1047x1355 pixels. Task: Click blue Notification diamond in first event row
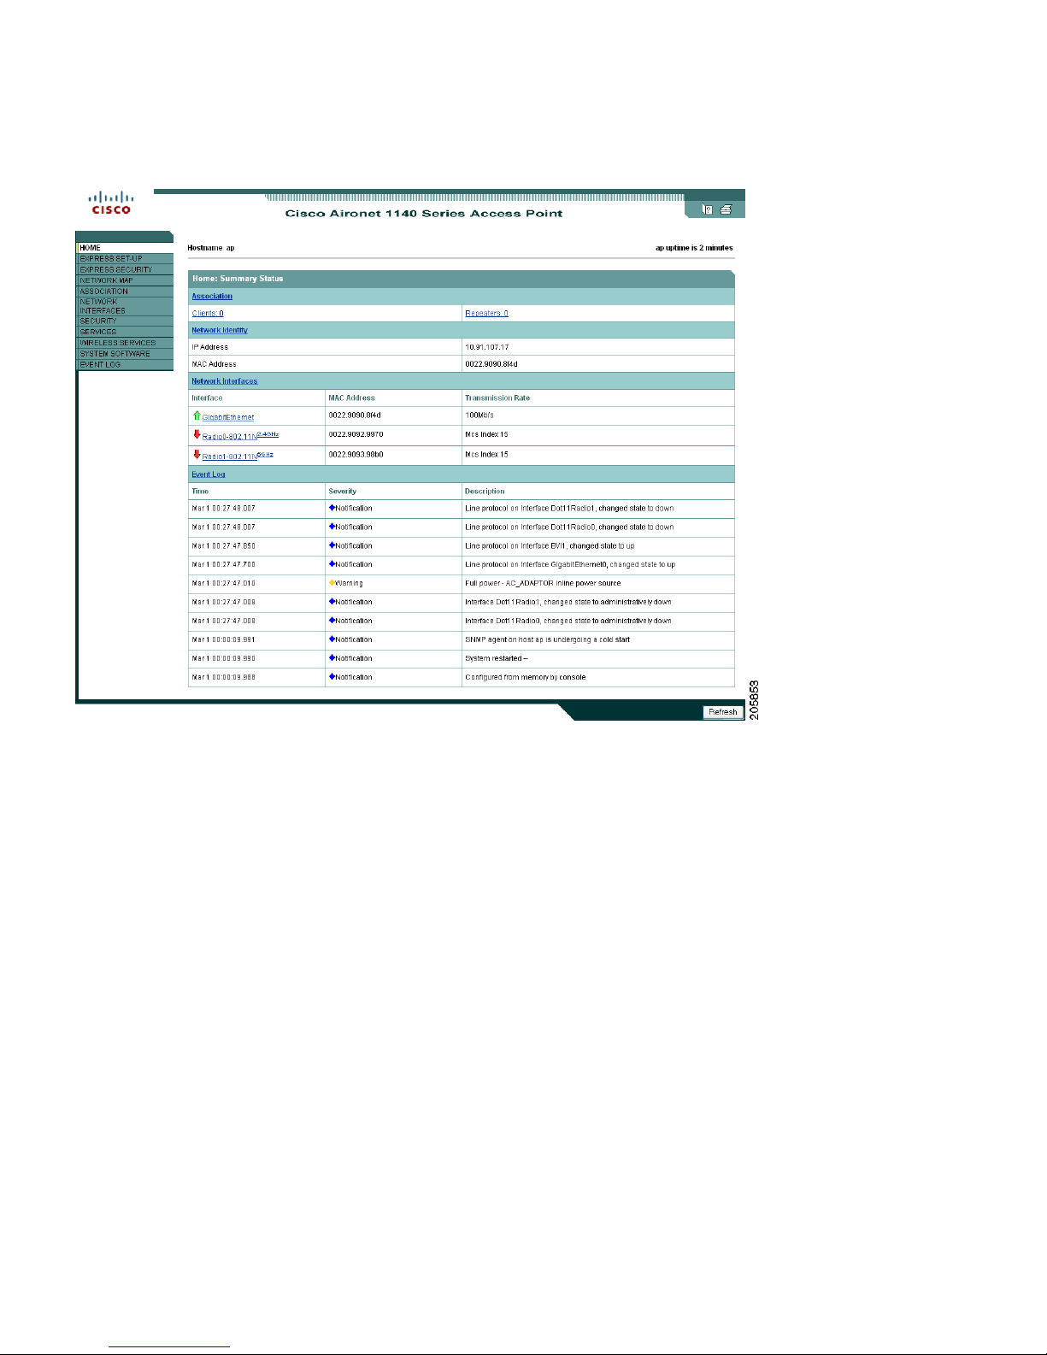coord(332,508)
